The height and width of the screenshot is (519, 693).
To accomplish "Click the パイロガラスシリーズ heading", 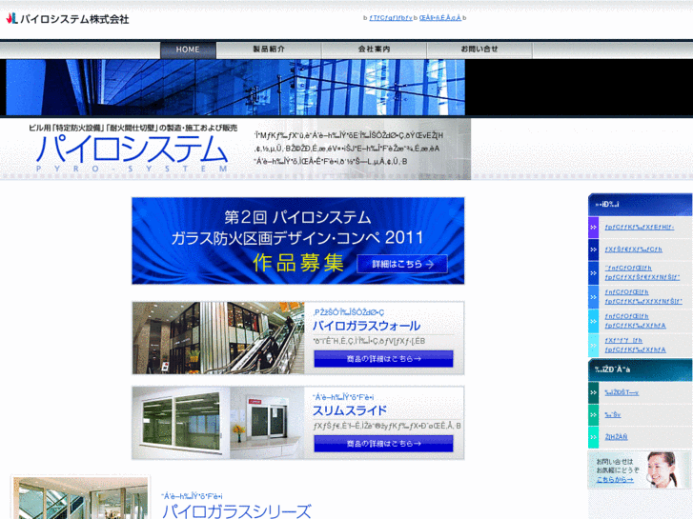I will [236, 511].
